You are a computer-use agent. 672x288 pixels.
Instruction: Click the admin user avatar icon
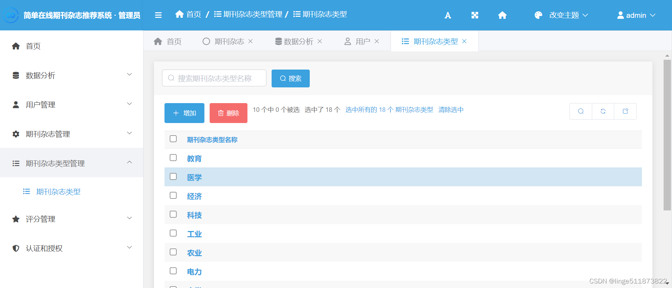(x=620, y=15)
